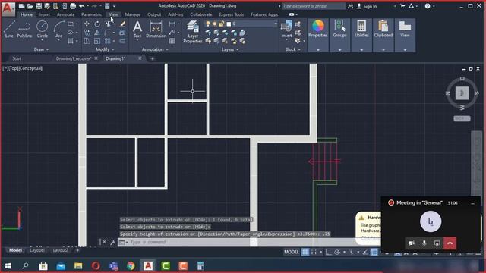Toggle layer freeze sun icon
The height and width of the screenshot is (273, 486).
pos(214,24)
